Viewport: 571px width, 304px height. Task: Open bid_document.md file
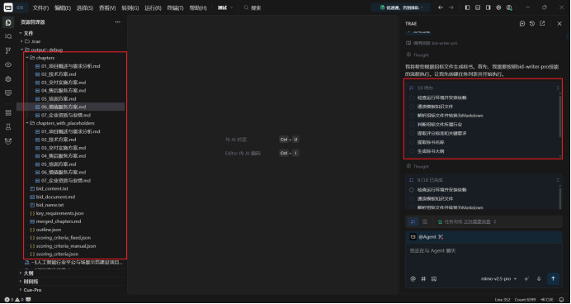(55, 197)
